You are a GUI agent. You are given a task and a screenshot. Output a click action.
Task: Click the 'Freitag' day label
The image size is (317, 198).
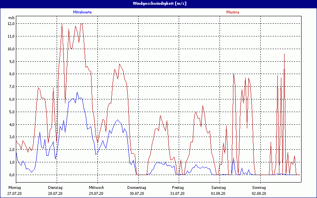tap(178, 188)
